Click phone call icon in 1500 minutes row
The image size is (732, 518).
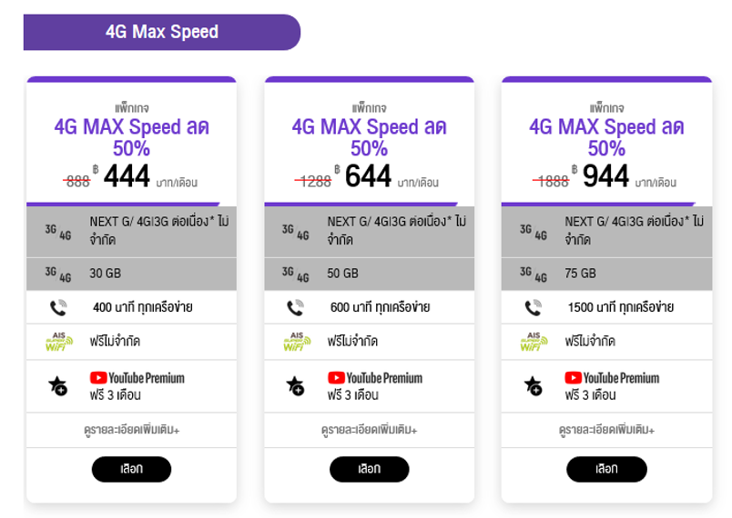[534, 307]
